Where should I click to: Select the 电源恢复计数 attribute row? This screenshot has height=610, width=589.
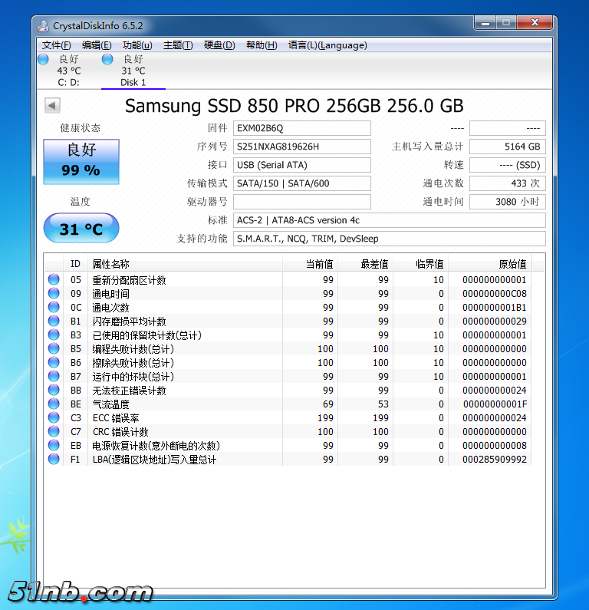pos(288,446)
